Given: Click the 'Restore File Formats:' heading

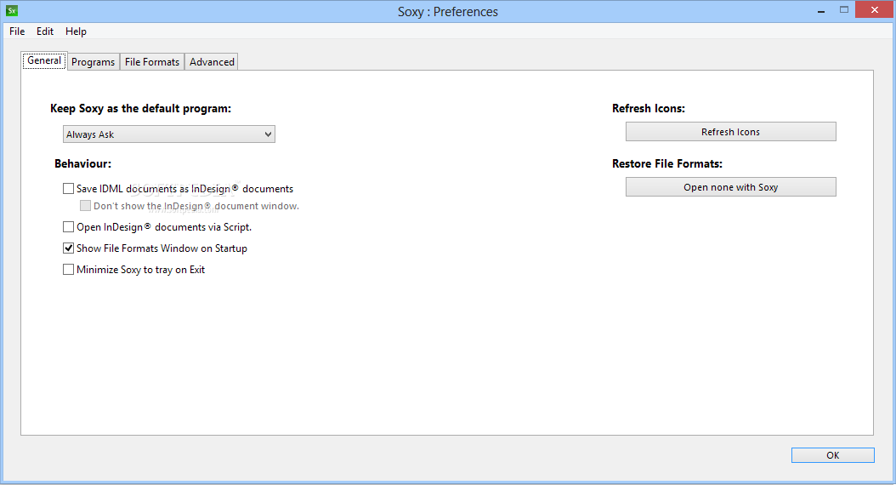Looking at the screenshot, I should coord(666,164).
